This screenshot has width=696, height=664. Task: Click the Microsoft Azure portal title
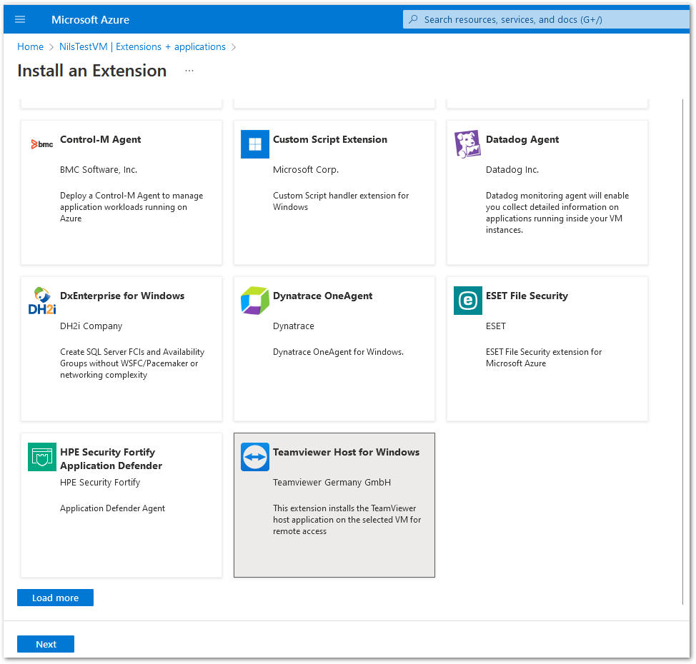click(x=90, y=19)
